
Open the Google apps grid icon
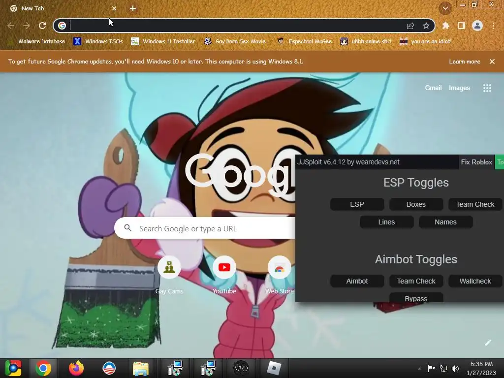pyautogui.click(x=487, y=88)
